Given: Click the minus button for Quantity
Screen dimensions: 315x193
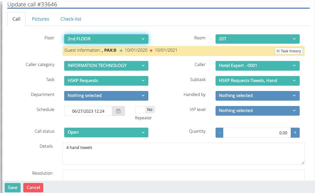Looking at the screenshot, I should tap(219, 132).
